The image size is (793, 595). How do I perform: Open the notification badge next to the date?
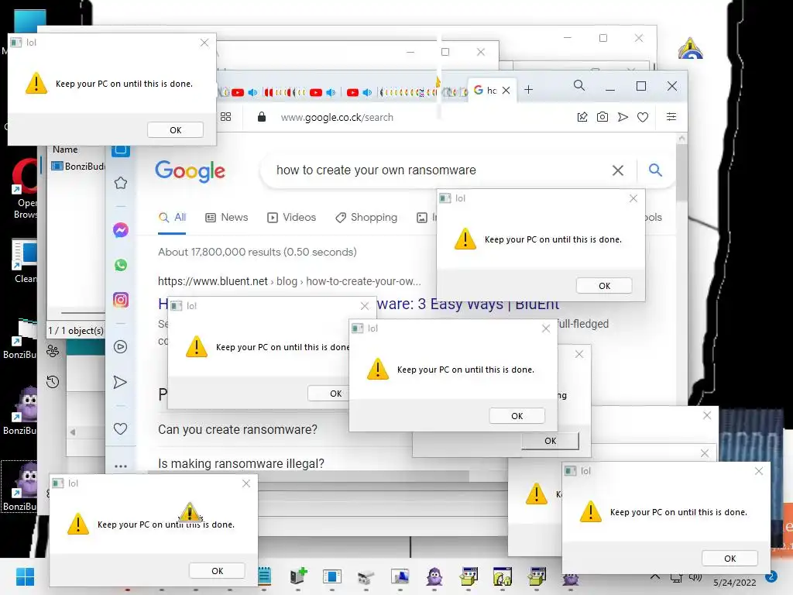click(771, 576)
